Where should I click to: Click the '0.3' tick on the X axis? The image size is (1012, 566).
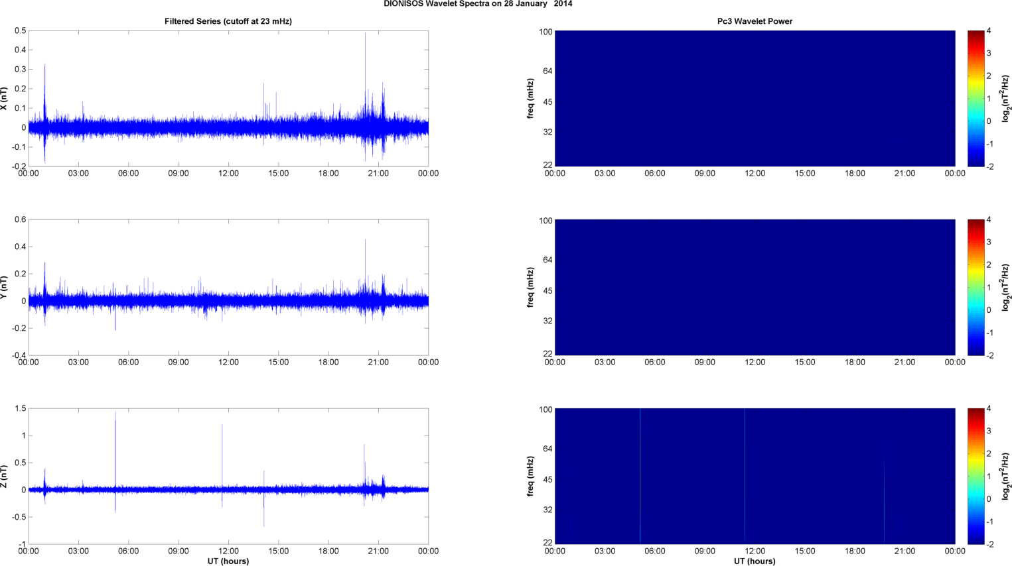(20, 70)
